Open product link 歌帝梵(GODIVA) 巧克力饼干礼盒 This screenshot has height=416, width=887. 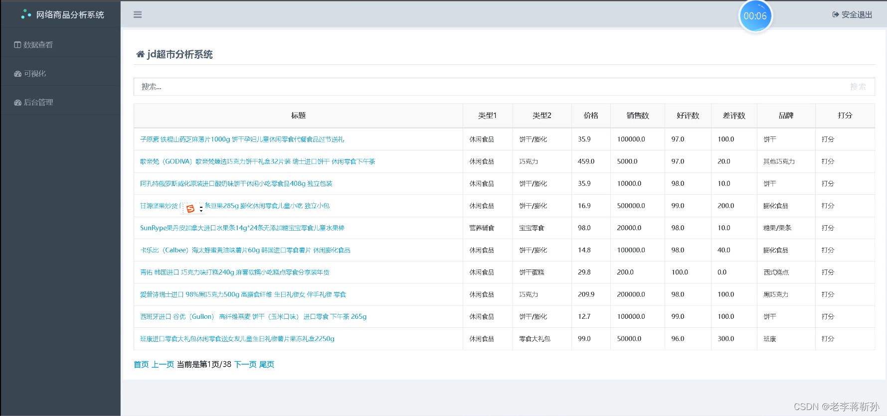coord(257,161)
